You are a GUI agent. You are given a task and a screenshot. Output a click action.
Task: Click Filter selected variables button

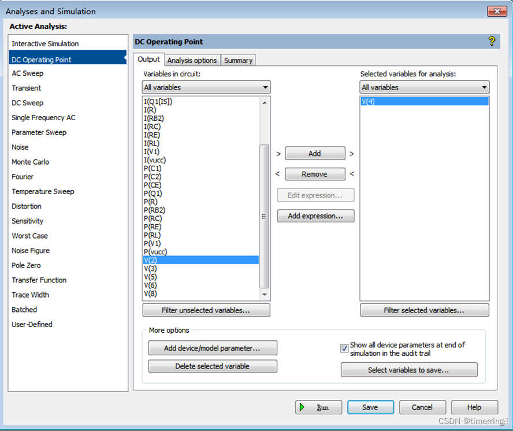(x=425, y=310)
